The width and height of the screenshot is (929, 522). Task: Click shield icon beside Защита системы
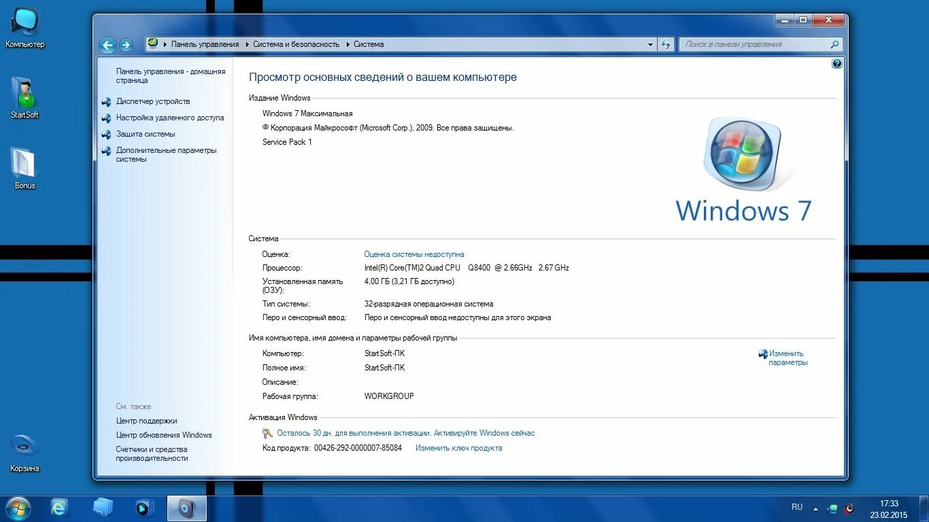(x=106, y=135)
